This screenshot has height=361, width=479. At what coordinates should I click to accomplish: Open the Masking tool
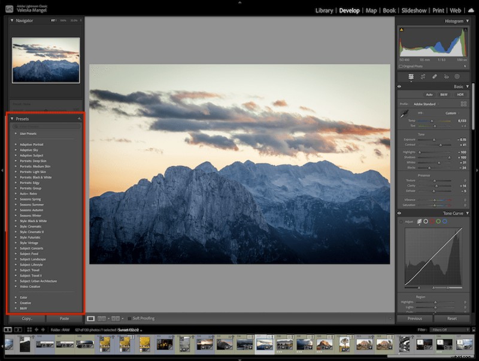point(457,77)
